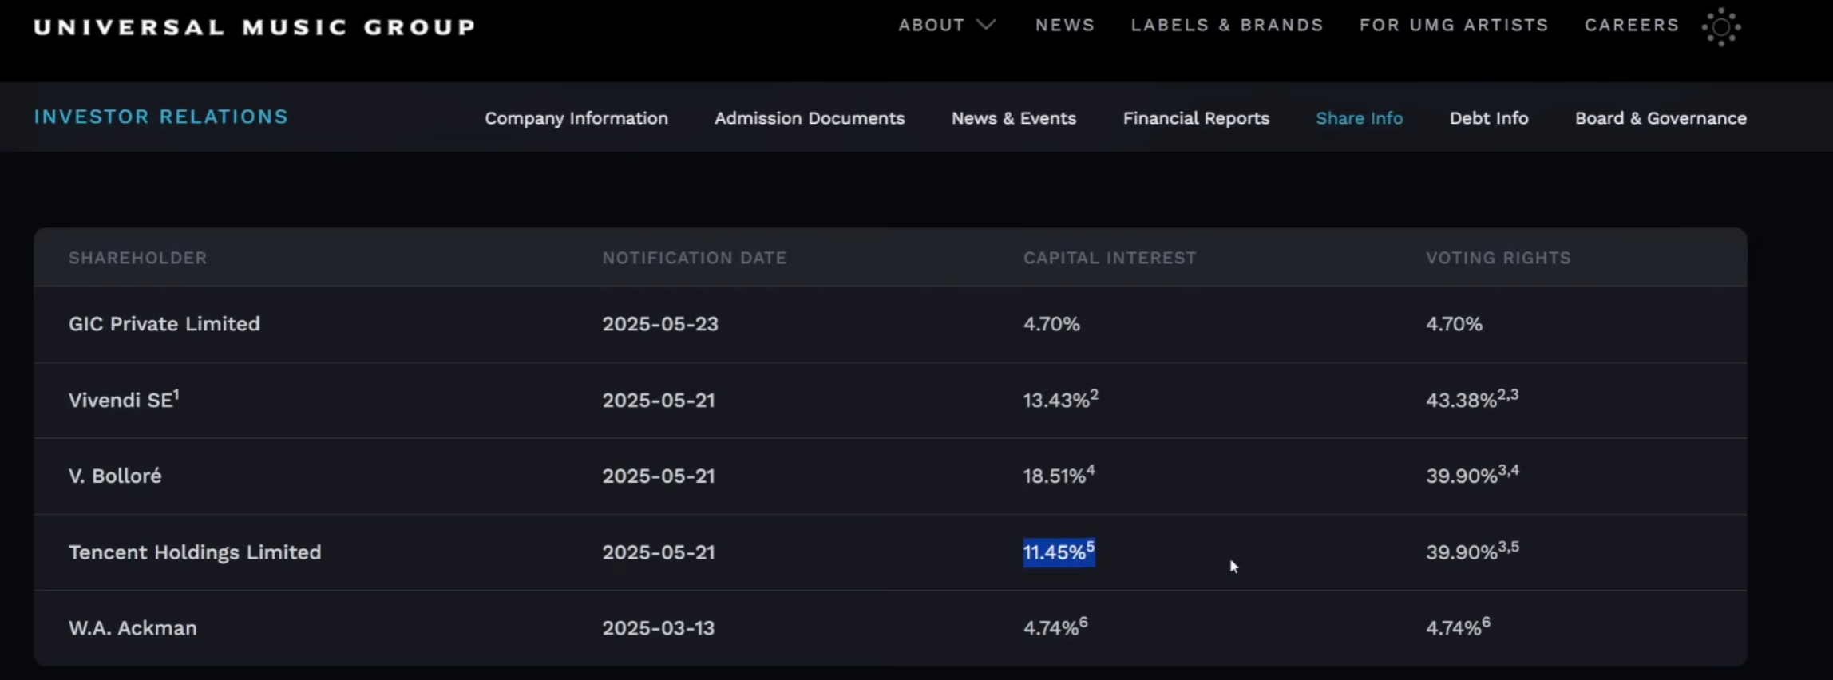Click the Universal Music Group logo
This screenshot has height=680, width=1833.
click(x=255, y=27)
